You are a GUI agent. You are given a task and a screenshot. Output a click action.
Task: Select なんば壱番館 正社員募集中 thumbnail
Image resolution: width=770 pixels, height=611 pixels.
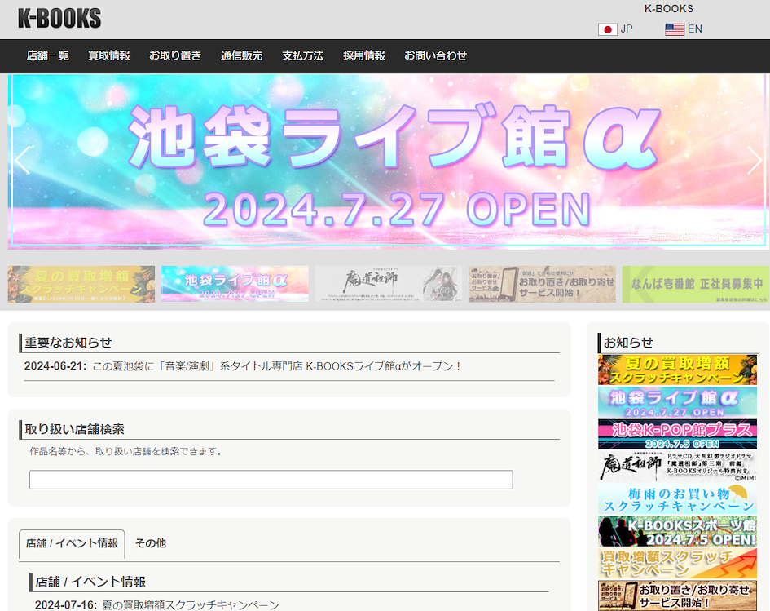696,284
